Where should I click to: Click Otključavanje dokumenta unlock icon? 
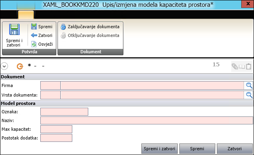[63, 35]
